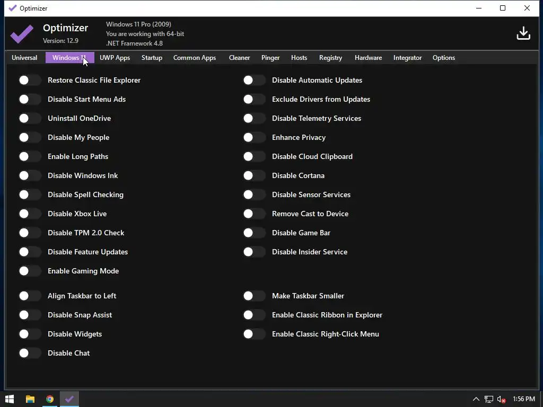543x407 pixels.
Task: Switch to the Universal tab
Action: [x=24, y=58]
